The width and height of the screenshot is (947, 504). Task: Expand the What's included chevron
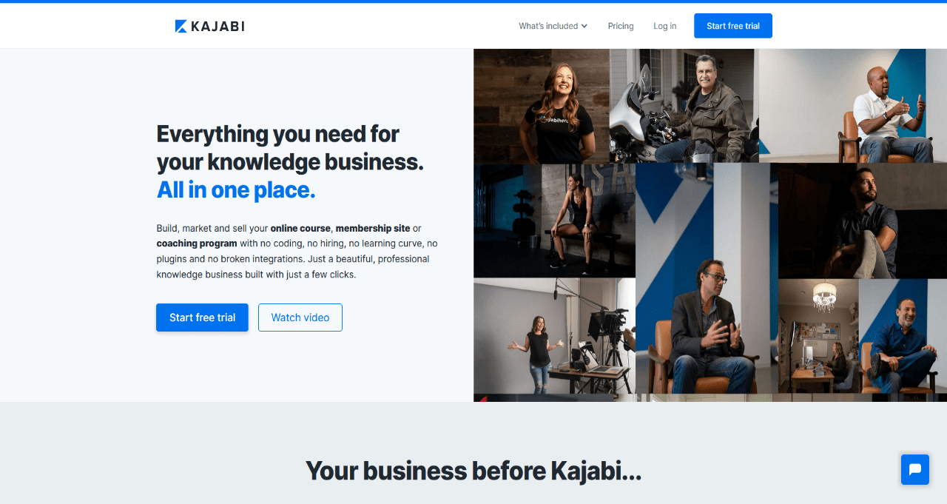pos(584,26)
